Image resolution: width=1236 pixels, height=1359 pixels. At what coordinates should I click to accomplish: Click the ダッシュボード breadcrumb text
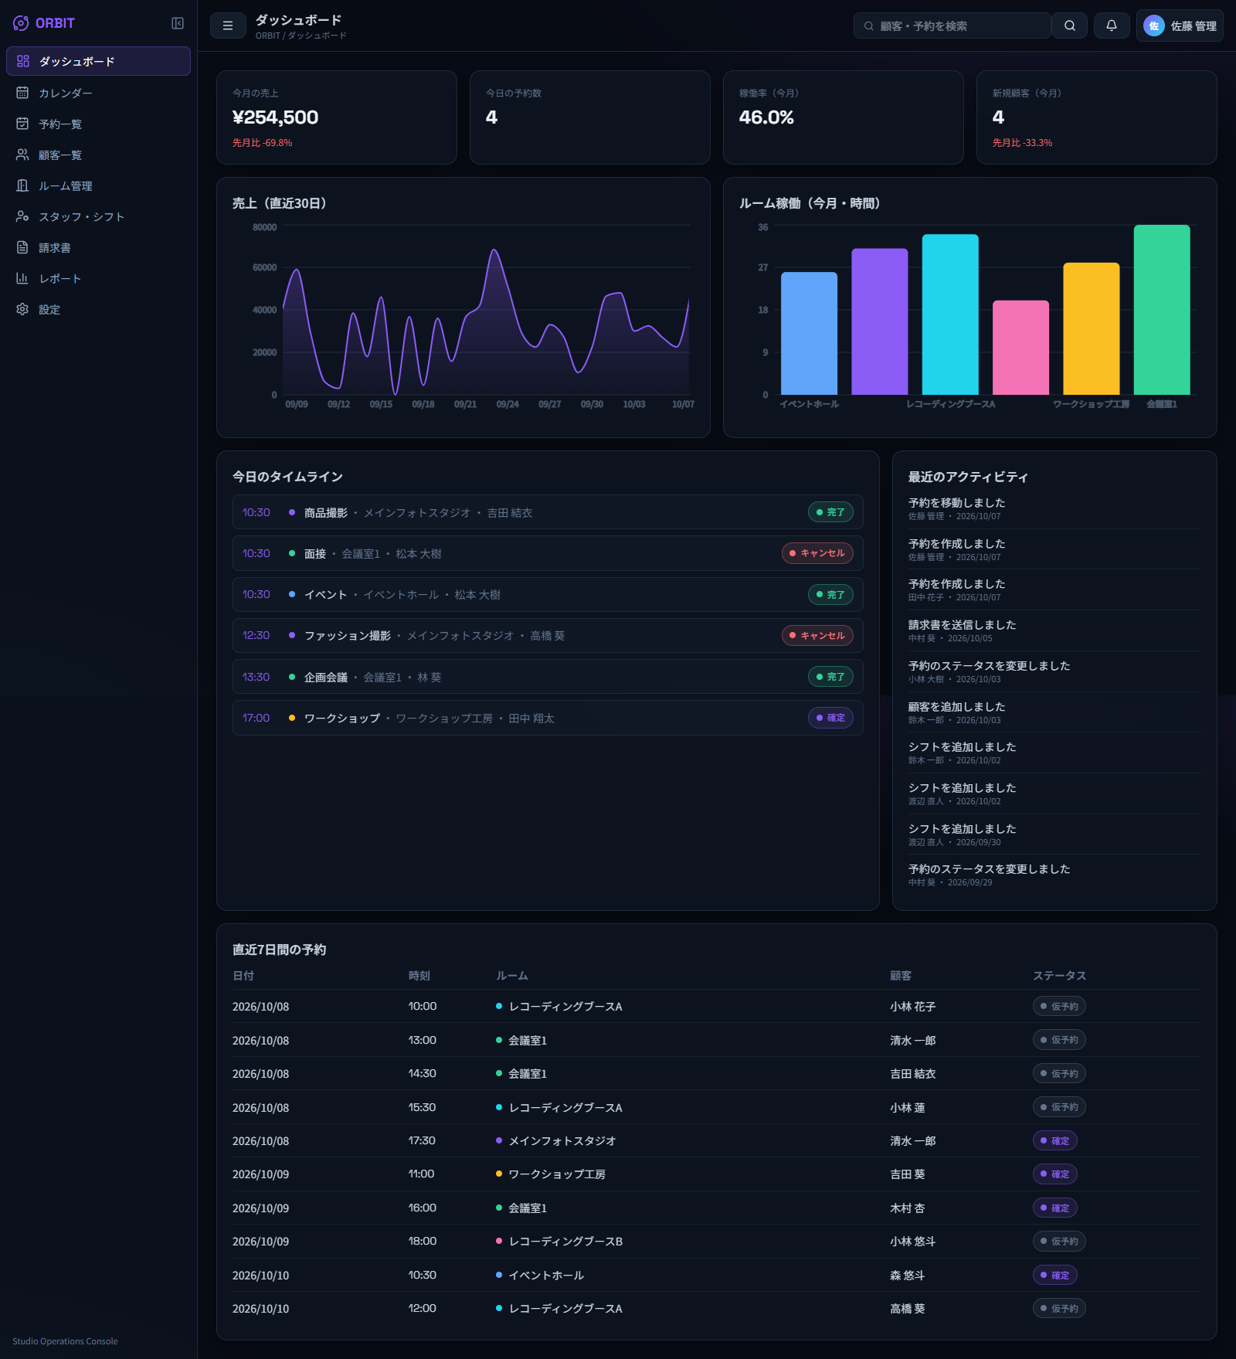pos(317,36)
